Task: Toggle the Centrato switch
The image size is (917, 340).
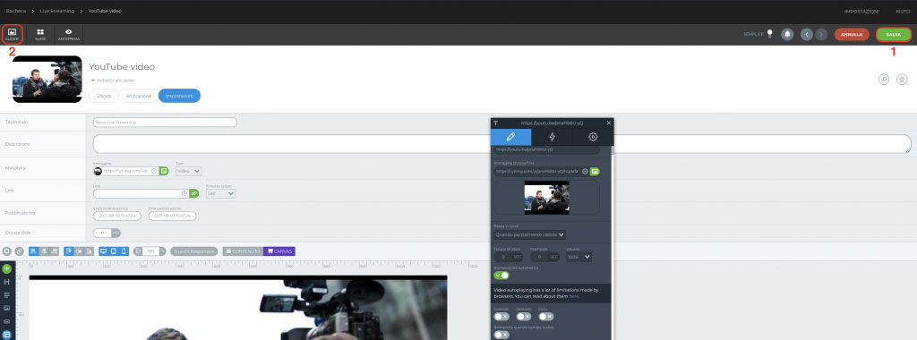Action: [x=524, y=317]
